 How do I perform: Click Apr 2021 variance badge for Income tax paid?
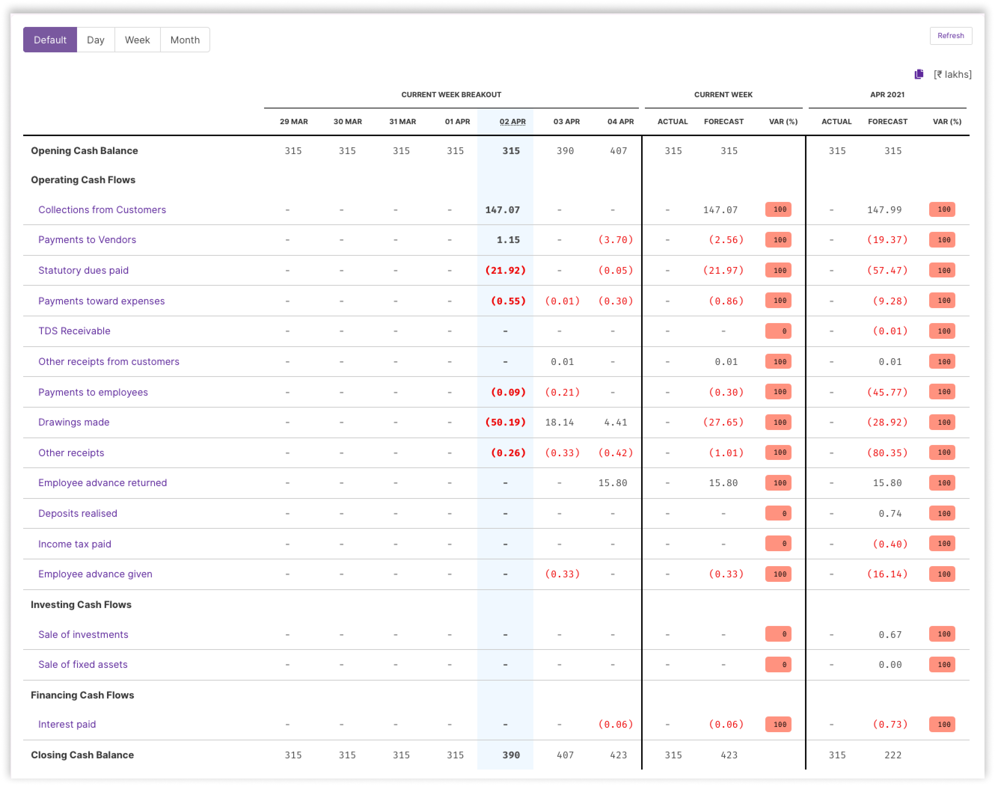click(x=942, y=543)
